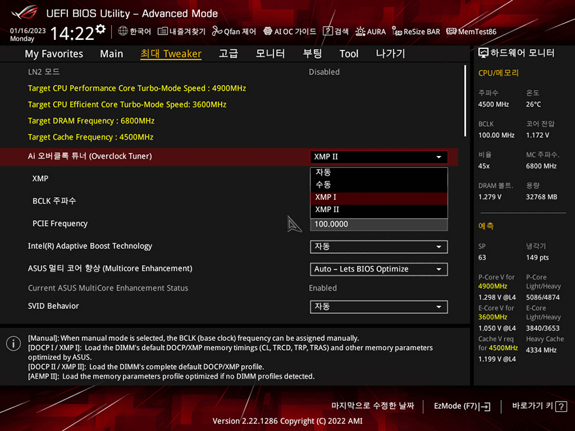Select the XMP setting row
575x431 pixels.
229,178
